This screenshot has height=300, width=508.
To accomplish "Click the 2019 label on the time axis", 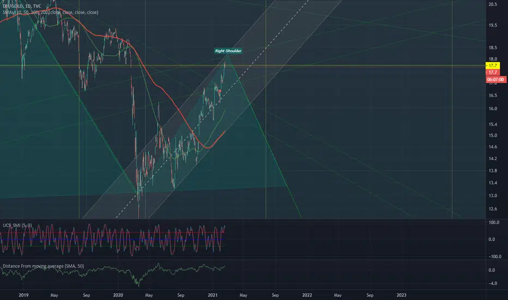I will [x=23, y=295].
